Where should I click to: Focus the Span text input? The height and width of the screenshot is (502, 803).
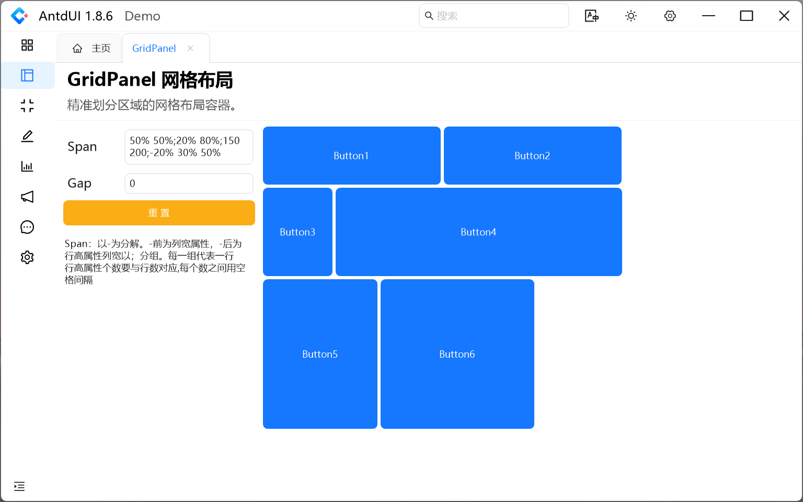189,147
